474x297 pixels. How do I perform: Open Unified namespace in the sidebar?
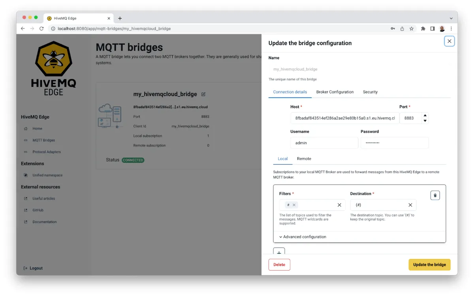point(47,175)
